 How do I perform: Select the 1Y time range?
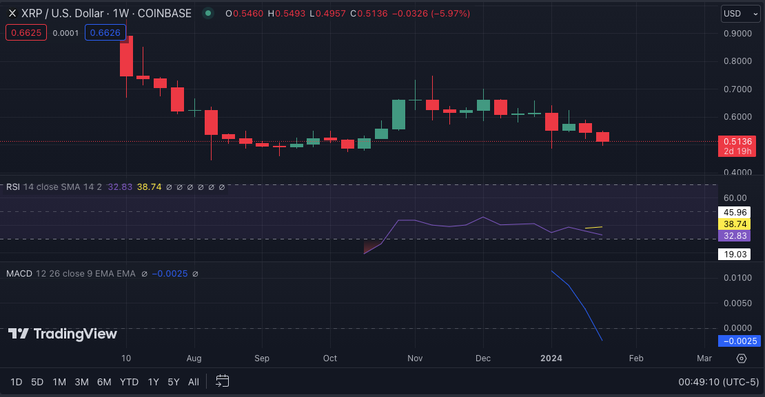(x=154, y=382)
